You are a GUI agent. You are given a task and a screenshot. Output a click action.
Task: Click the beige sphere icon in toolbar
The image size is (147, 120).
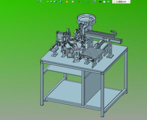pos(73,2)
